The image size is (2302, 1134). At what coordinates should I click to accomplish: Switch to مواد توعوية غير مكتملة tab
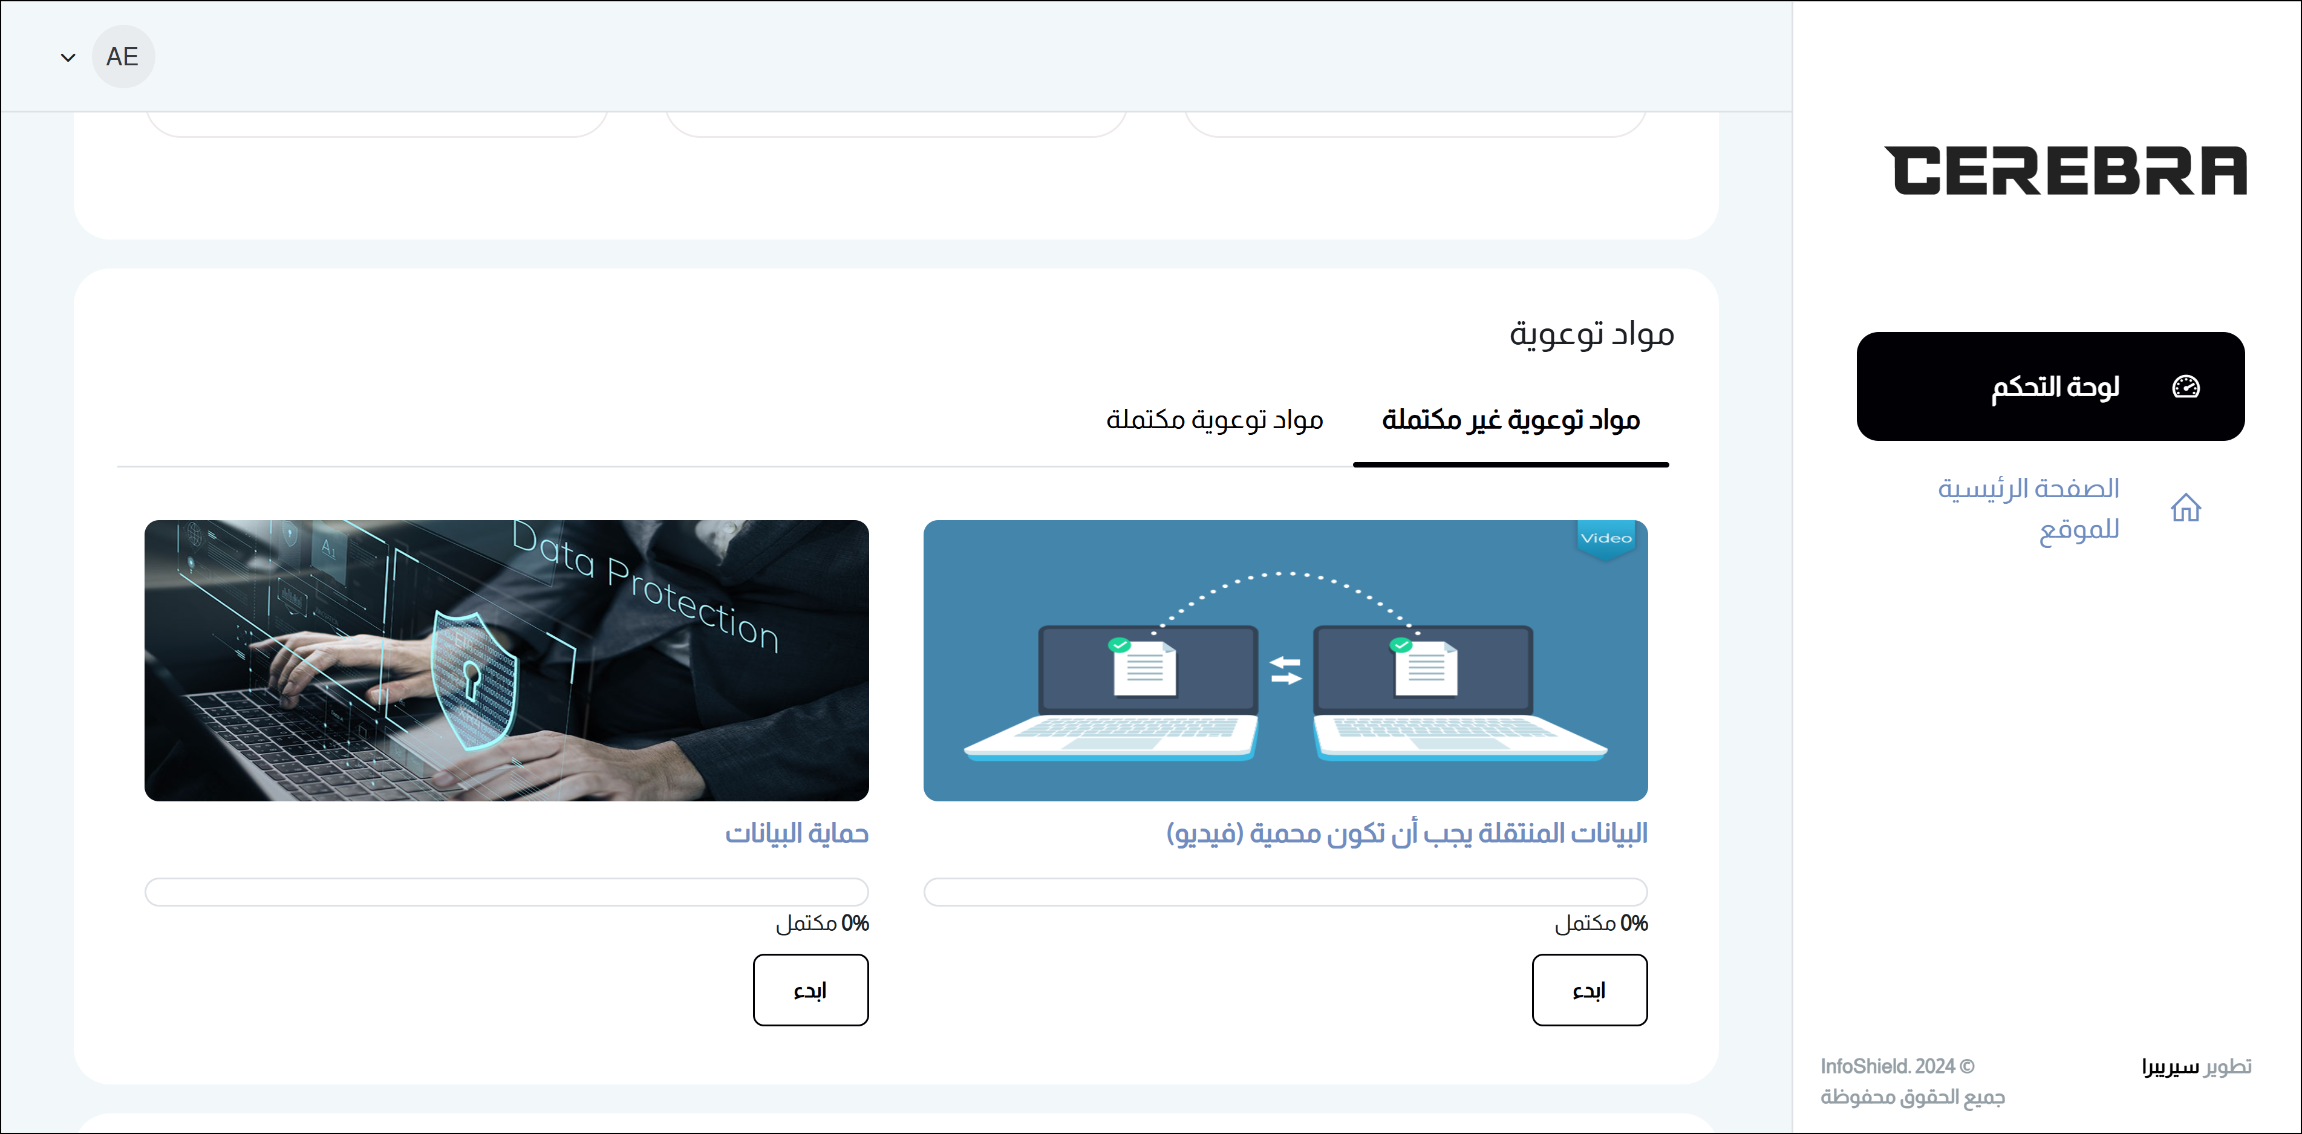1510,420
